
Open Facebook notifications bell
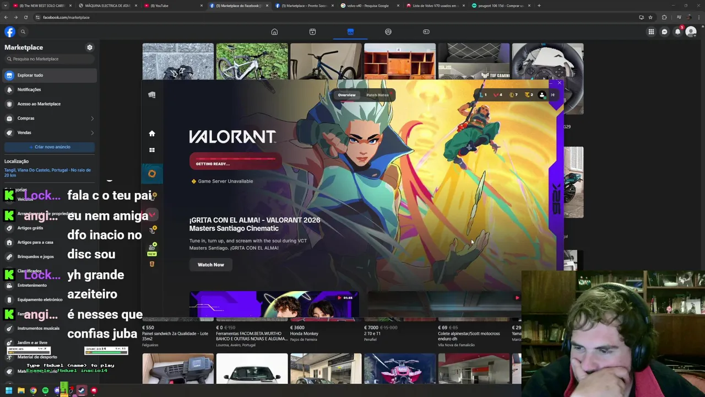coord(677,31)
